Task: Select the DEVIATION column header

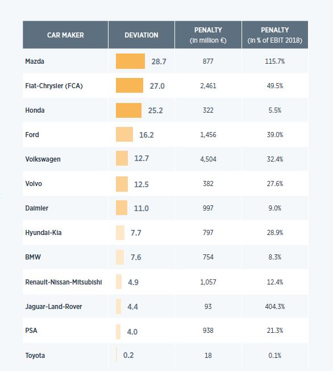Action: tap(141, 35)
